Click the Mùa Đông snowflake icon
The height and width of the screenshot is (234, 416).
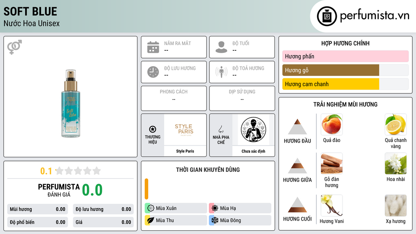pos(215,220)
